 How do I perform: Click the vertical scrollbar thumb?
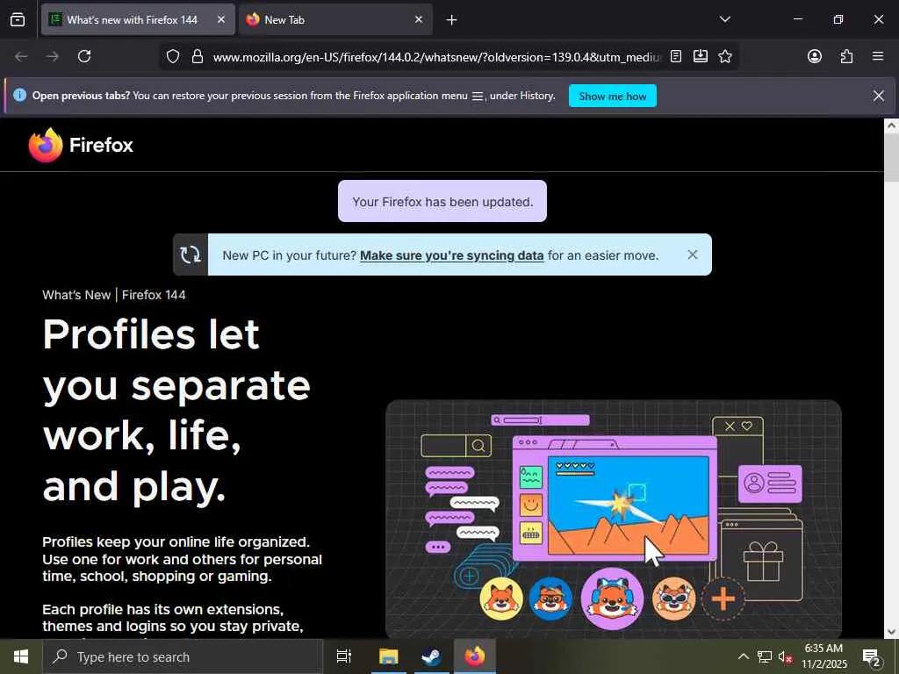click(x=892, y=157)
